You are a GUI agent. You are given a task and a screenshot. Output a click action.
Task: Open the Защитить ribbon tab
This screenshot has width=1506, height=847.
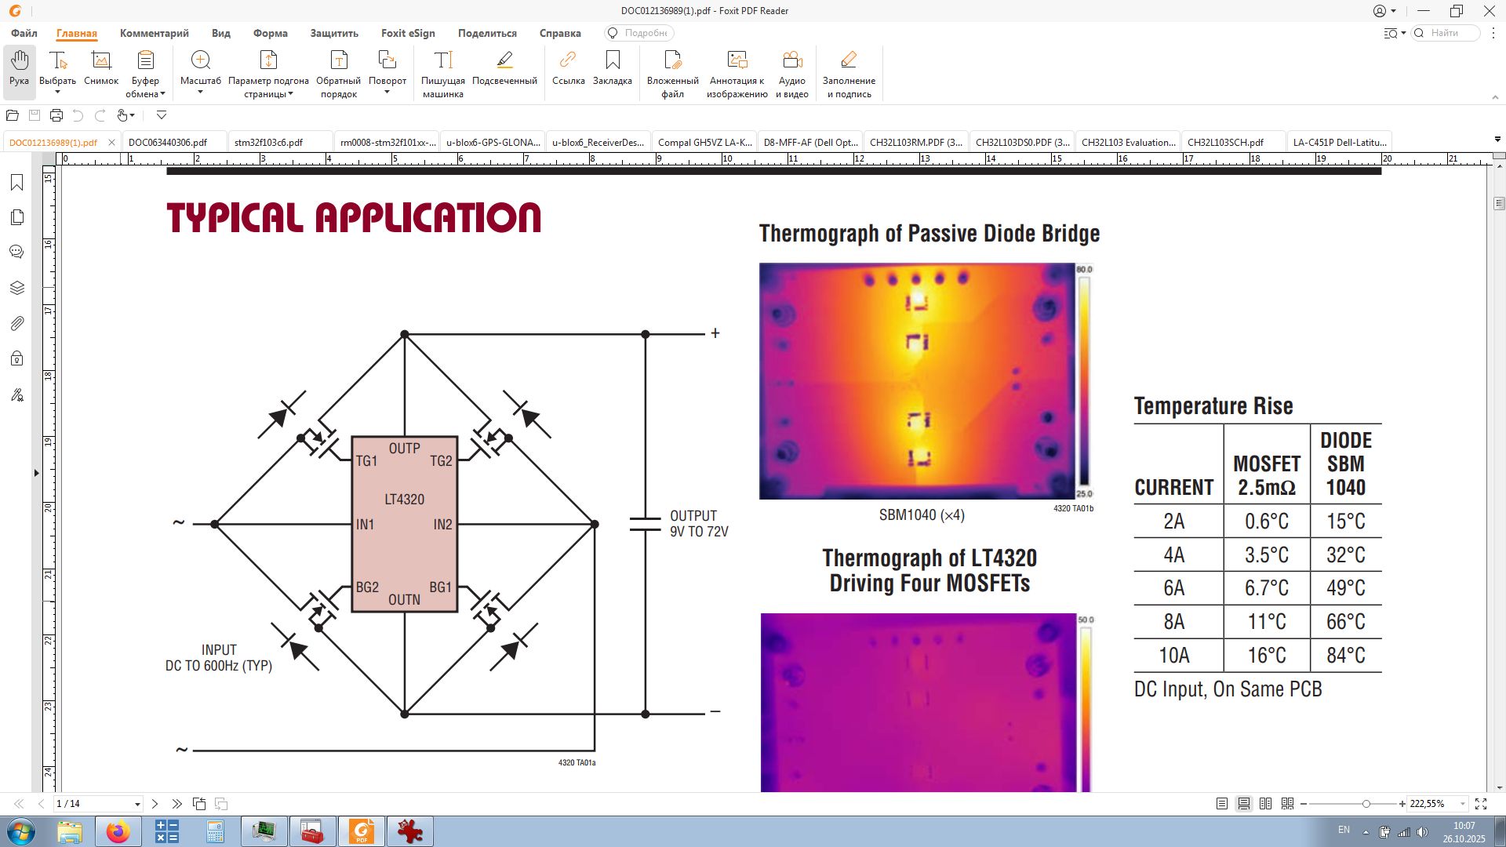(334, 33)
